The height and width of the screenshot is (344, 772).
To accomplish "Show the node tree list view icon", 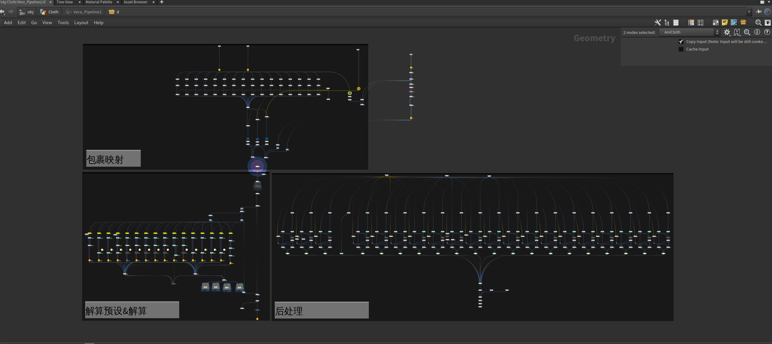I will click(667, 23).
